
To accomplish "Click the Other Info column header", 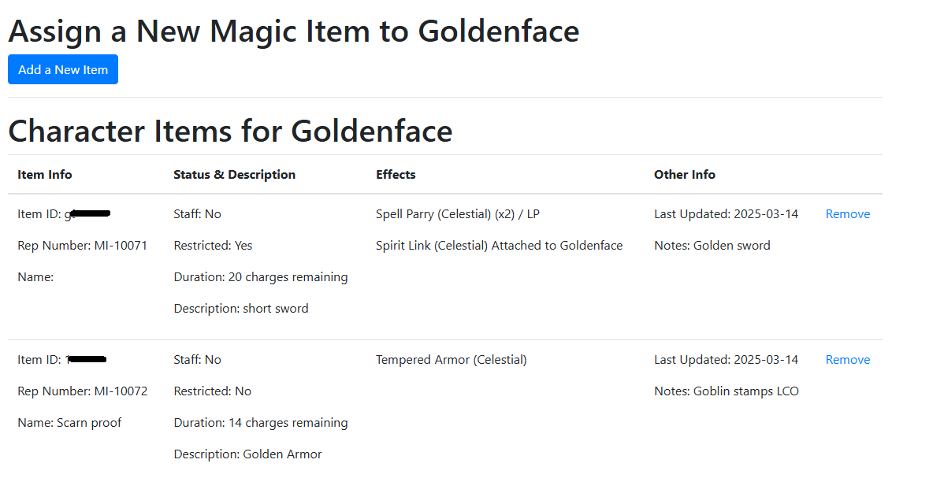I will tap(684, 175).
